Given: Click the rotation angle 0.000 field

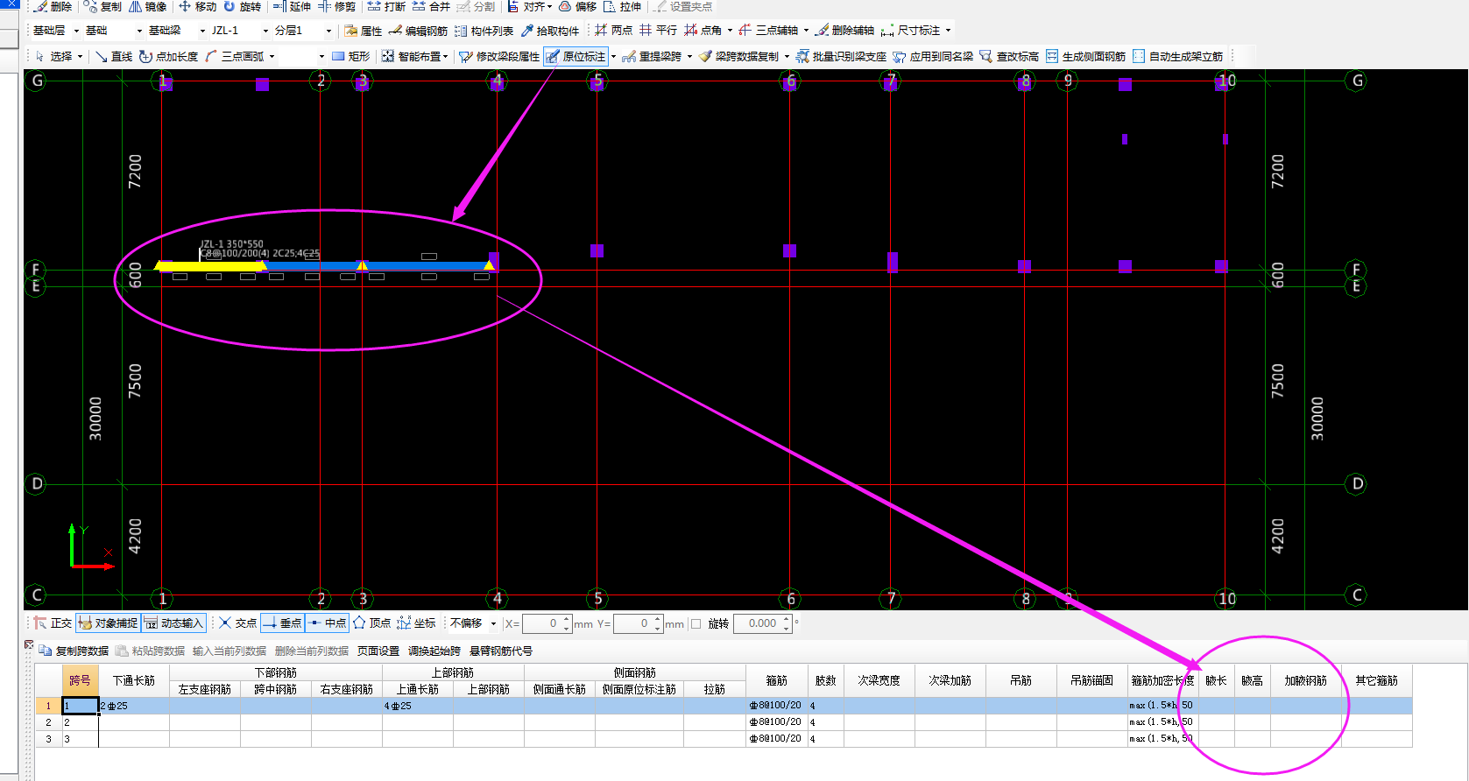Looking at the screenshot, I should click(x=762, y=623).
